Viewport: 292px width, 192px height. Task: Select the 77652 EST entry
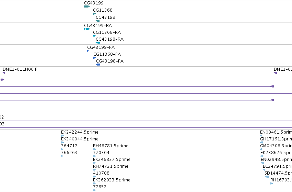click(x=100, y=187)
